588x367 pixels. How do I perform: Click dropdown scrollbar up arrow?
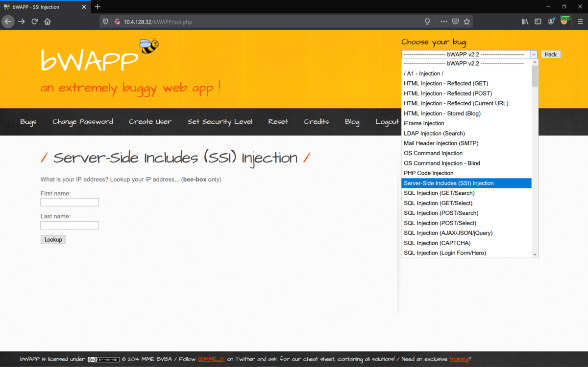click(535, 62)
